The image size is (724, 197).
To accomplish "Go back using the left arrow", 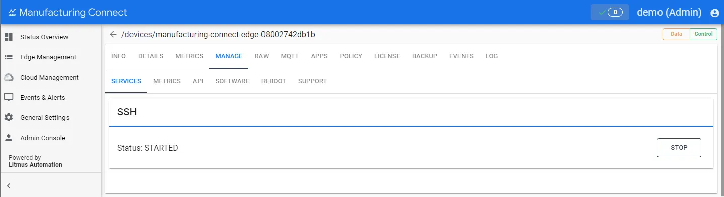I will (113, 34).
